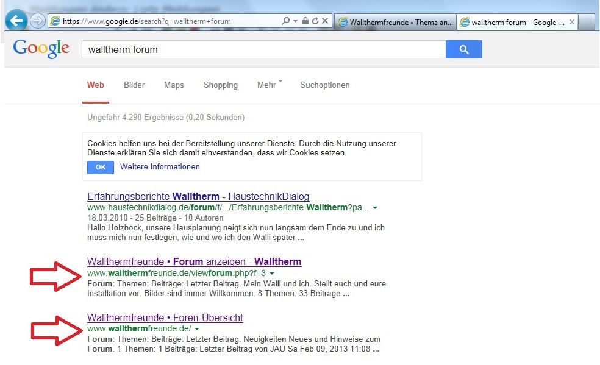Click the magnifier icon in address bar
The width and height of the screenshot is (600, 365).
coord(286,21)
